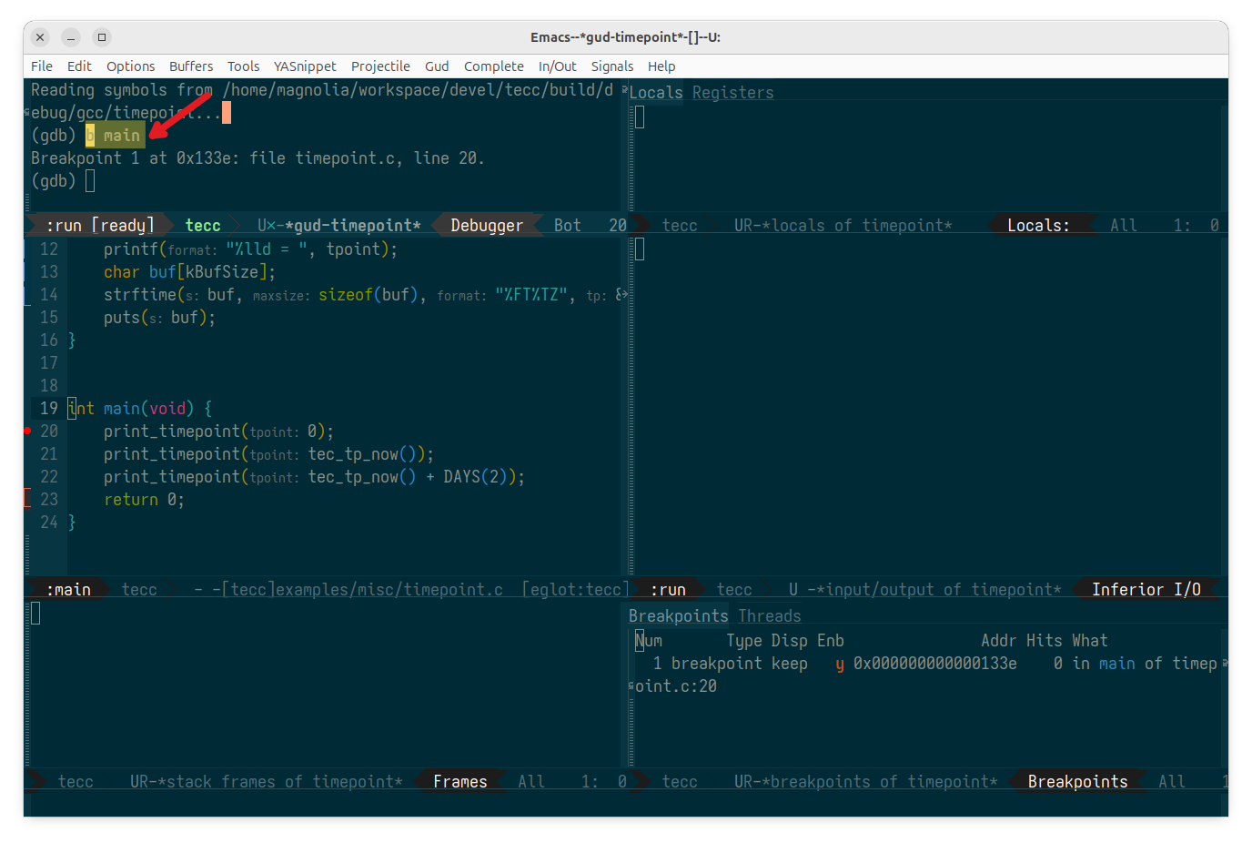The image size is (1252, 843).
Task: Click 'main' in the 'int main(void)' line
Action: [122, 409]
